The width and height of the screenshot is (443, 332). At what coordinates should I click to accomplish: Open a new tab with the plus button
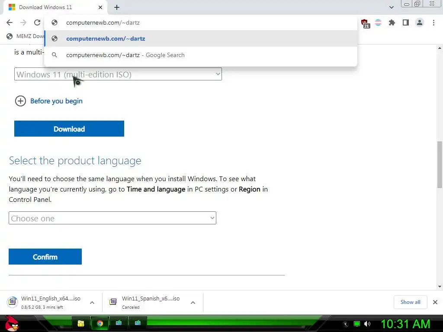[117, 8]
